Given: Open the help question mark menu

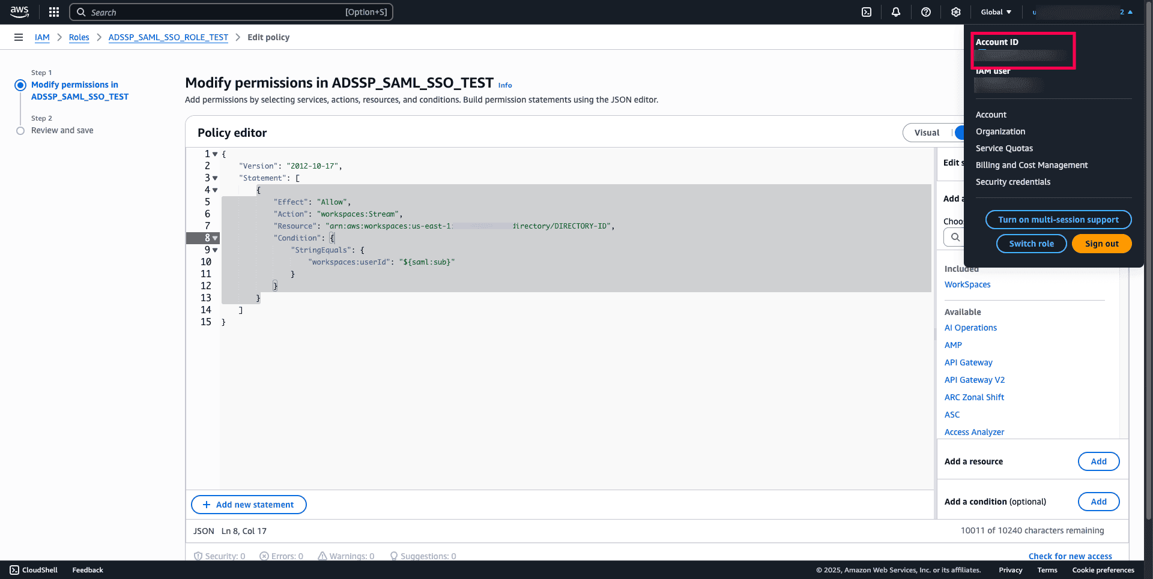Looking at the screenshot, I should pos(926,12).
